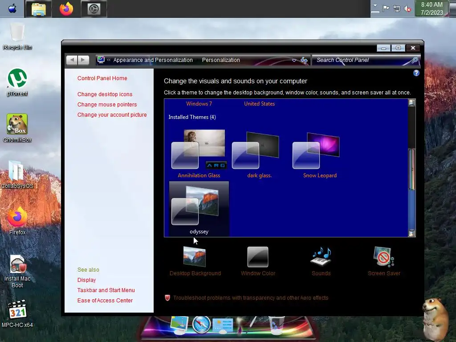Open the Apple-logo start button
The image size is (456, 342).
(x=12, y=9)
